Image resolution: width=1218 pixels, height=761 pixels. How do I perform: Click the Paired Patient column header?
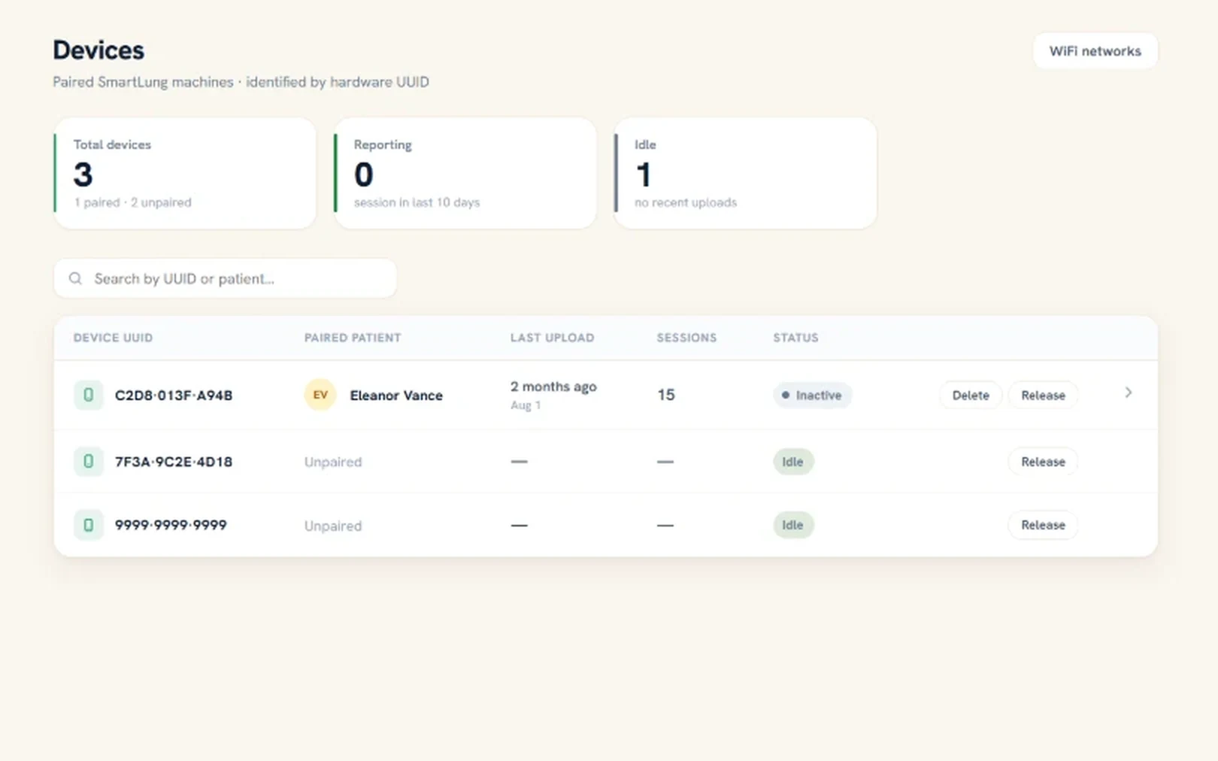[353, 338]
